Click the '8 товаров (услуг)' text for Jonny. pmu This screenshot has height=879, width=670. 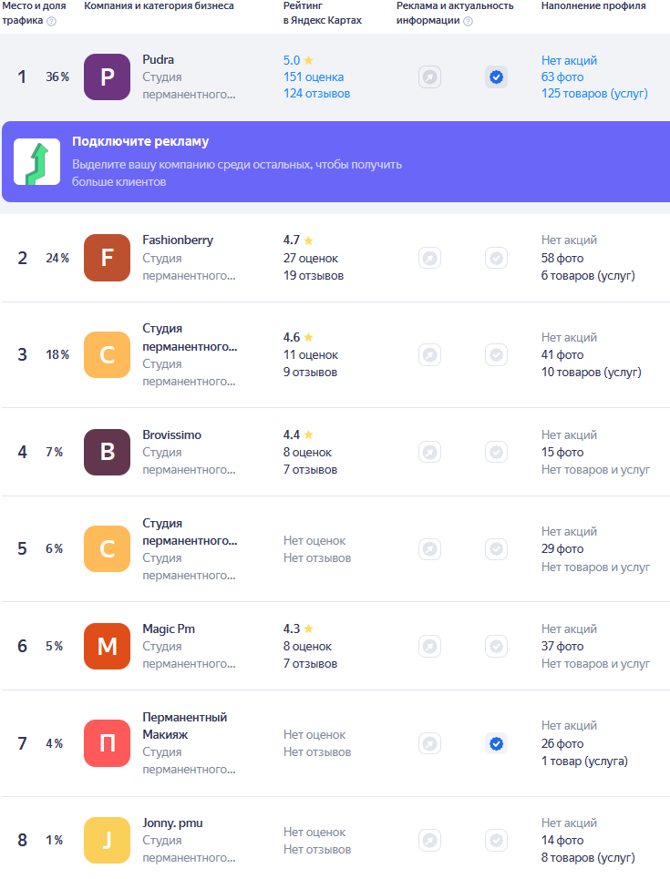coord(588,857)
